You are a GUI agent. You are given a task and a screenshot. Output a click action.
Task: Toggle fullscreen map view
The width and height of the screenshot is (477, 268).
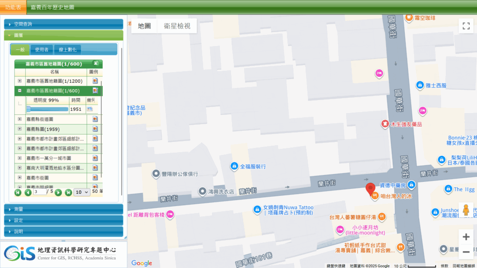[466, 26]
